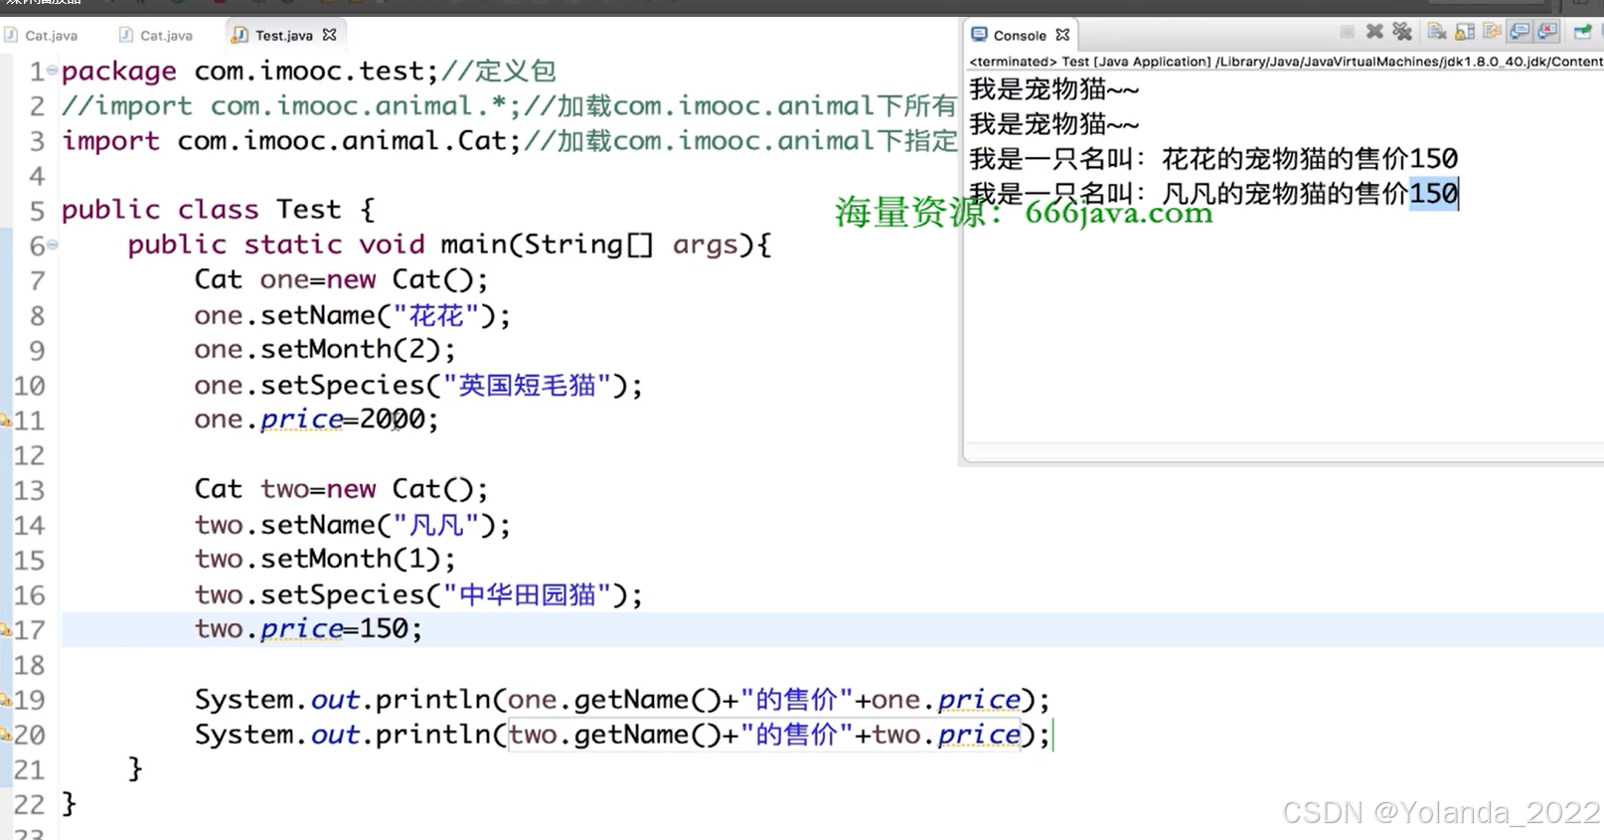Close the Test.java editor tab

click(330, 35)
